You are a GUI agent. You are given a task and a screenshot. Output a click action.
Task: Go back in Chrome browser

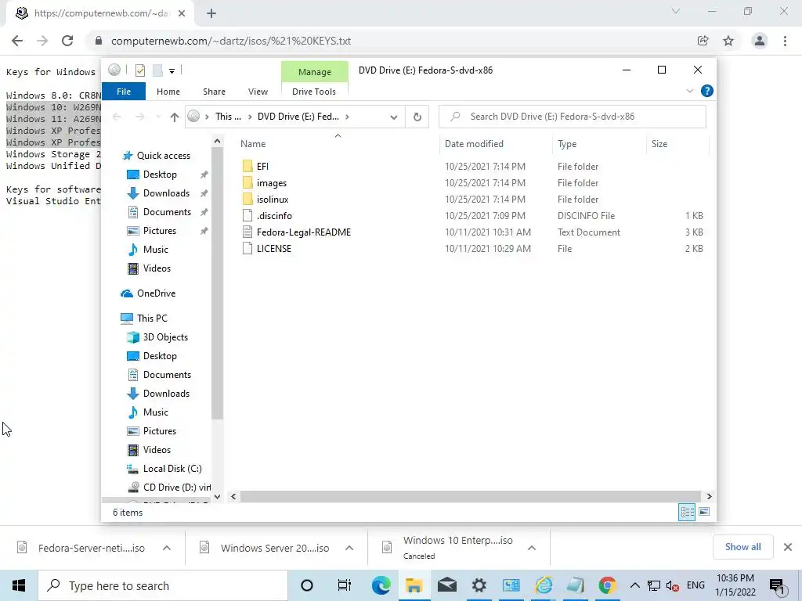17,41
